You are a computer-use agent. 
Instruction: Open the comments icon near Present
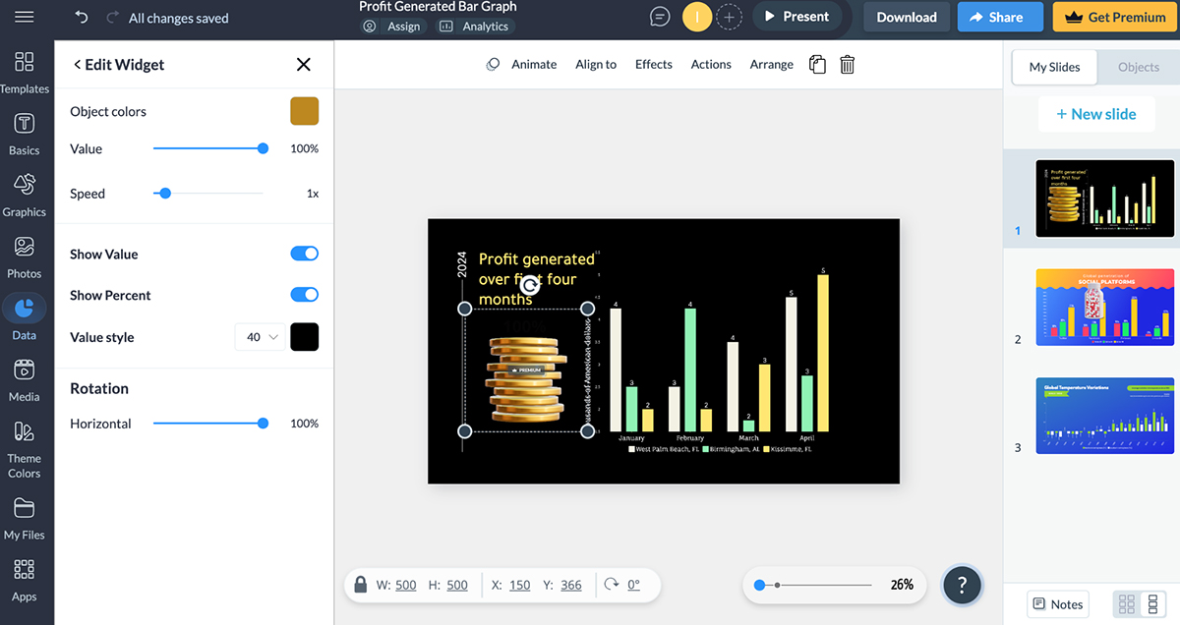658,16
